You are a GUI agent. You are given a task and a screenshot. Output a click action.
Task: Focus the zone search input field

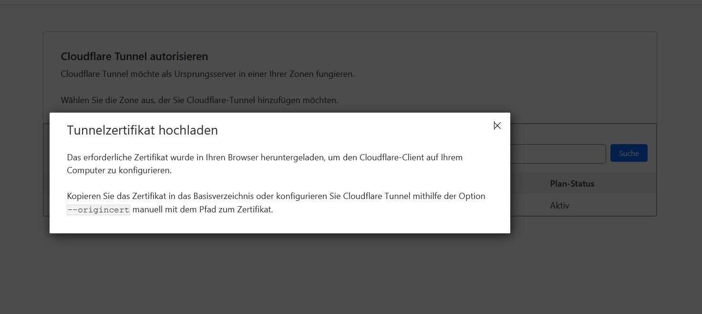[x=558, y=154]
